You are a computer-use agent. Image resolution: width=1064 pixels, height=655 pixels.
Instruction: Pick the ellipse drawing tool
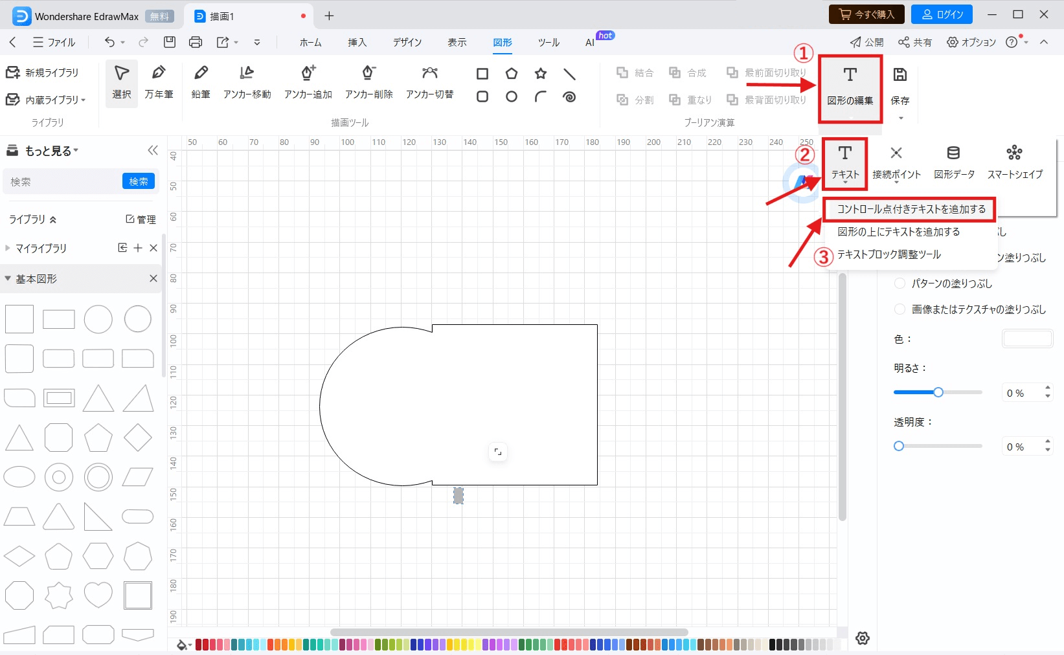pyautogui.click(x=512, y=97)
